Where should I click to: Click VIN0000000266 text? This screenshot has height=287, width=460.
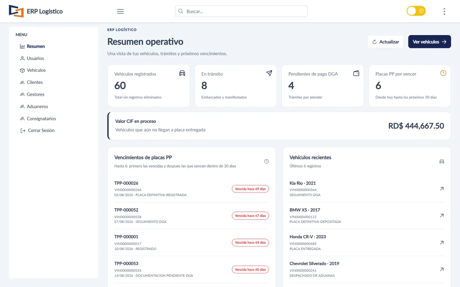tap(128, 190)
